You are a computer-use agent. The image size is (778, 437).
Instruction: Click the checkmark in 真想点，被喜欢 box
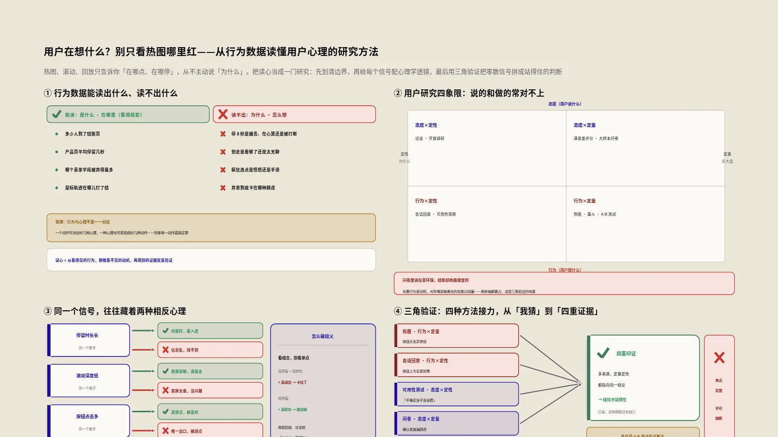click(166, 412)
